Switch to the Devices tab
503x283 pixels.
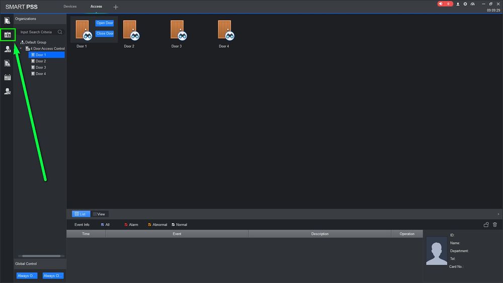point(70,7)
